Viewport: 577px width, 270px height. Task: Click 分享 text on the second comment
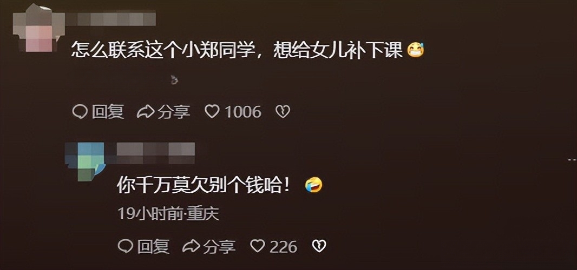(x=219, y=246)
